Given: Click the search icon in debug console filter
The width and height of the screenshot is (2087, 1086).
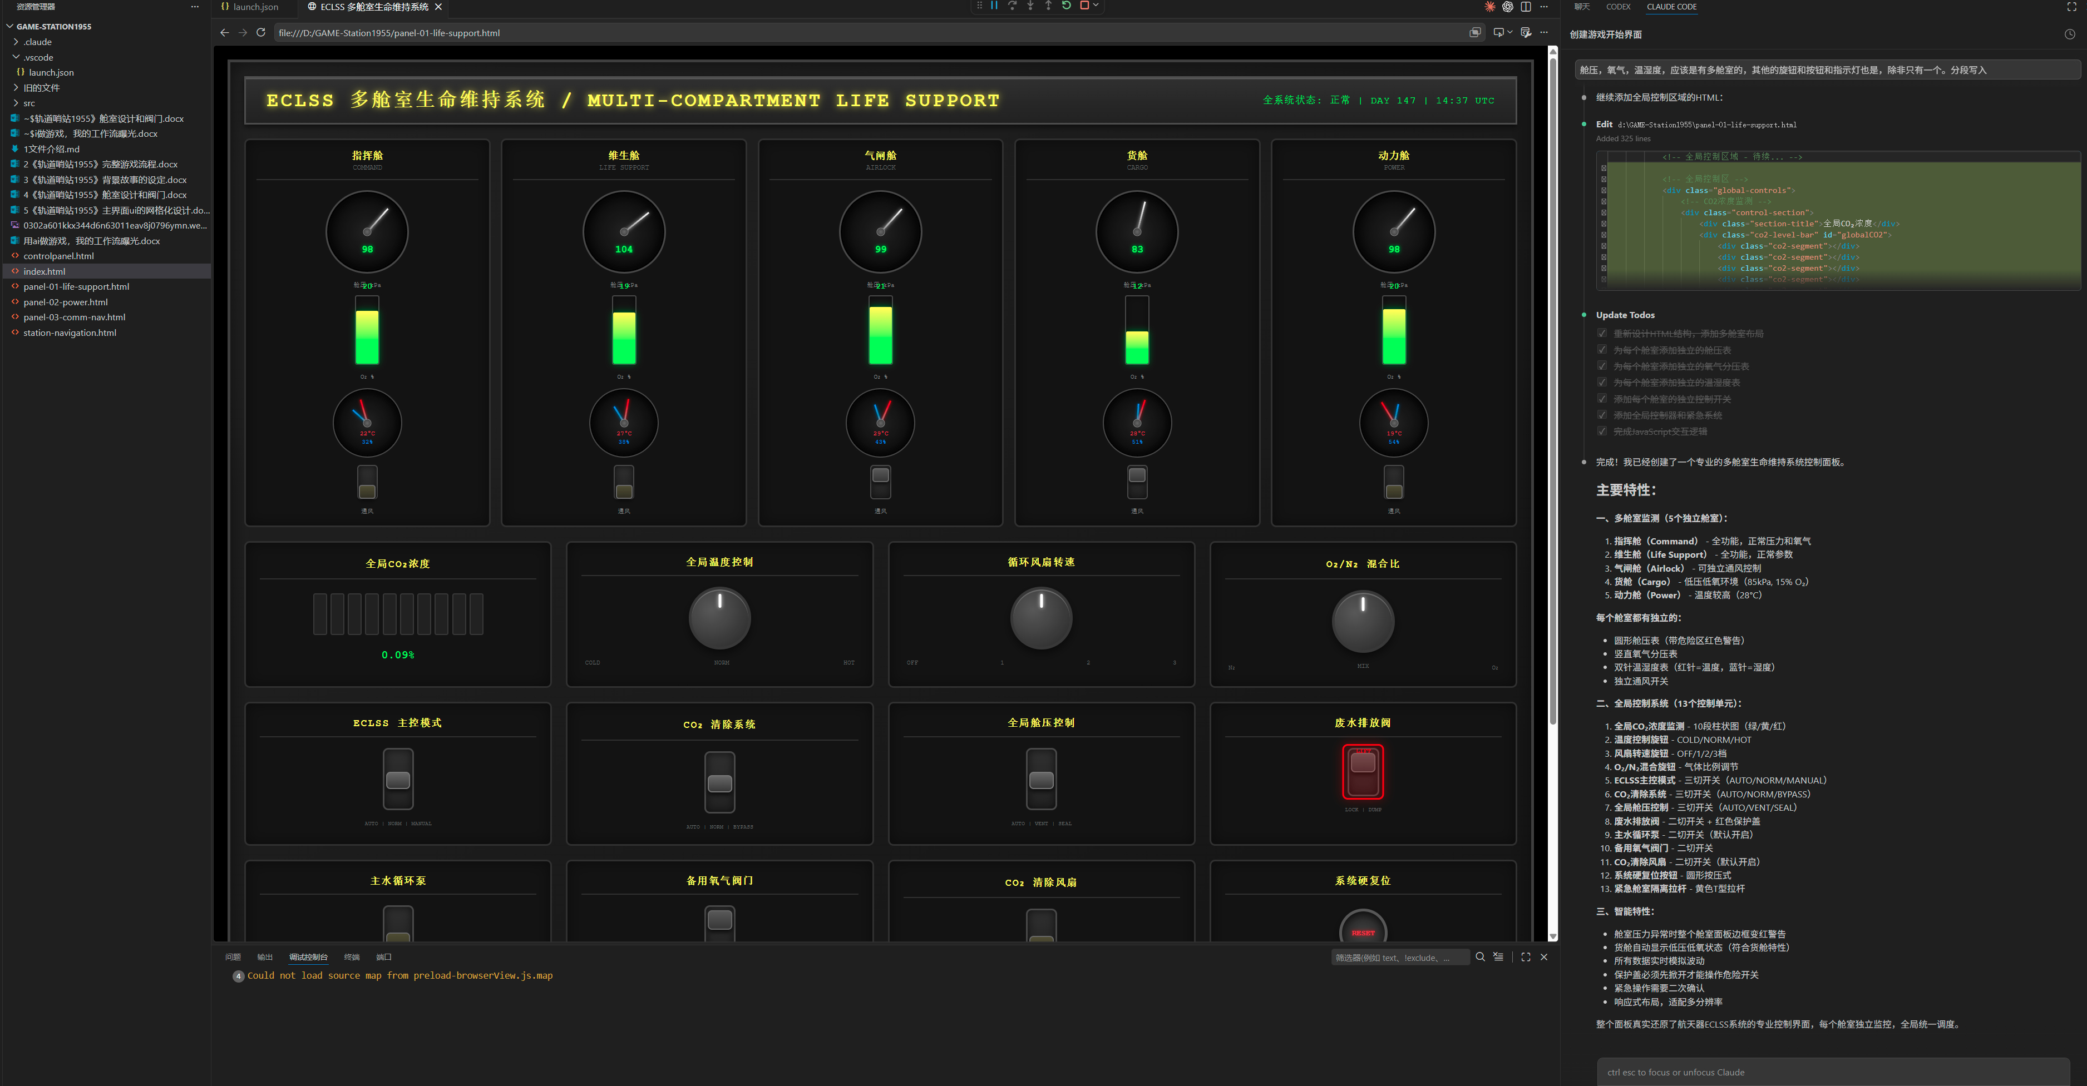Looking at the screenshot, I should click(1480, 956).
